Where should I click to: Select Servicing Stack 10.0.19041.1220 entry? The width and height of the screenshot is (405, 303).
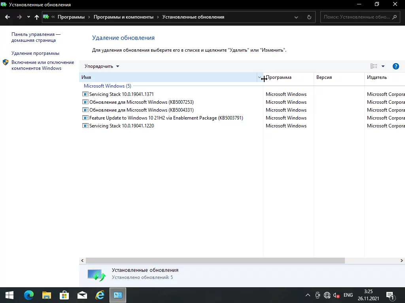pyautogui.click(x=121, y=126)
